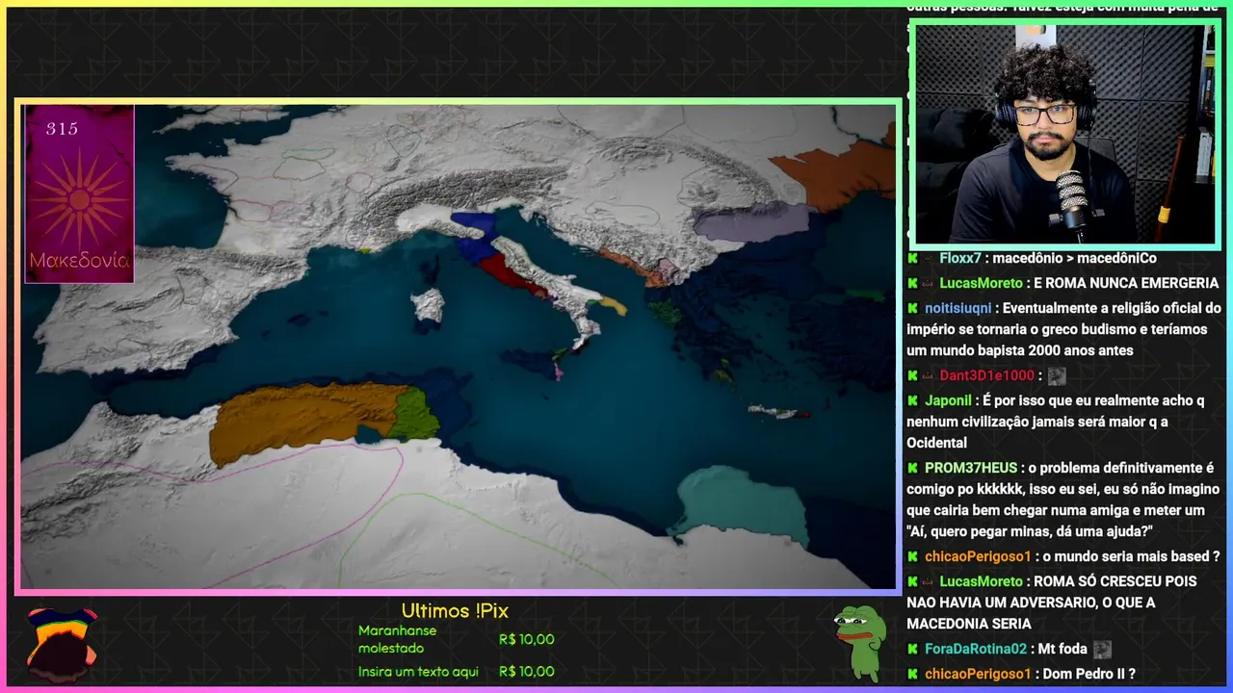
Task: Open Japonil's user name
Action: tap(949, 400)
